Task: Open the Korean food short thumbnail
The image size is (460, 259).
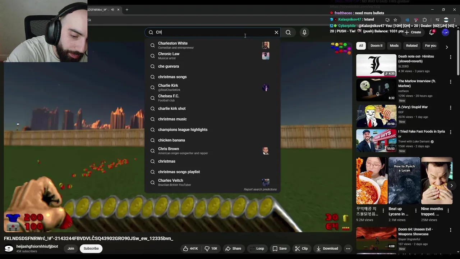Action: tap(372, 181)
